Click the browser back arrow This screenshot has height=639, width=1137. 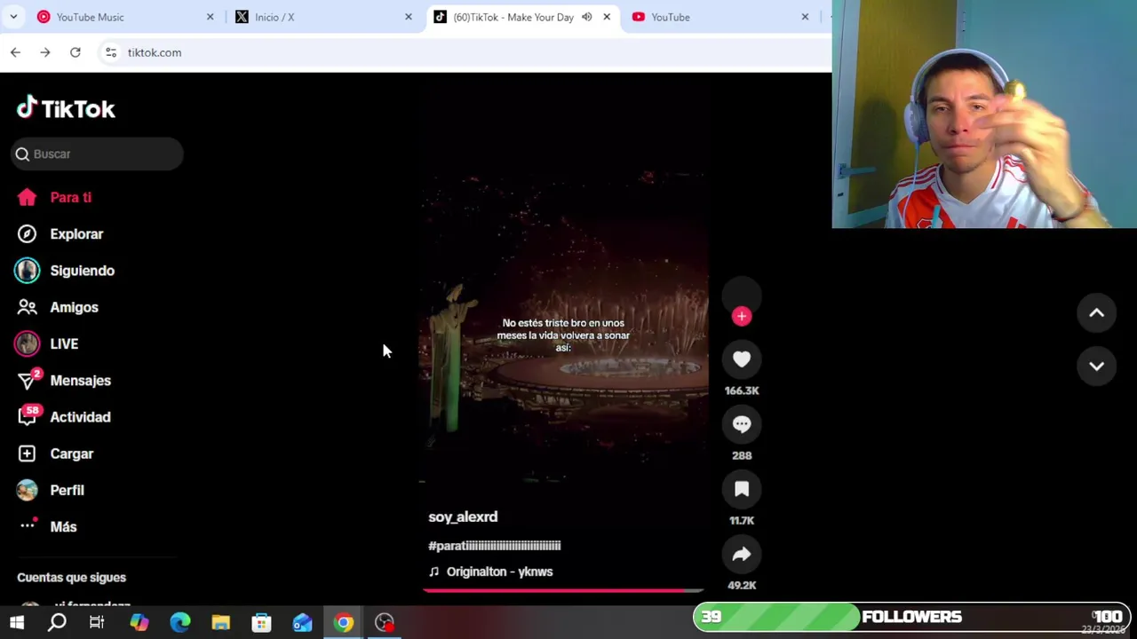point(15,52)
